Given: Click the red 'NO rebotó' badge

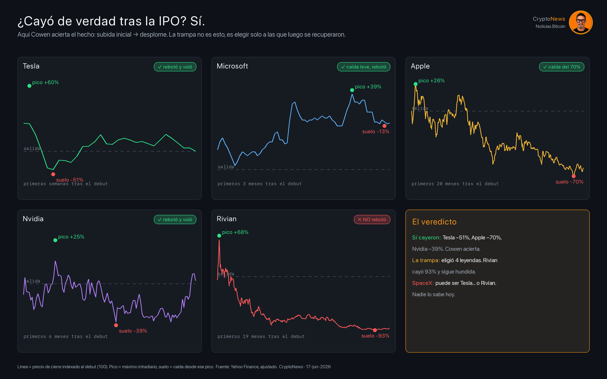Looking at the screenshot, I should [x=372, y=219].
